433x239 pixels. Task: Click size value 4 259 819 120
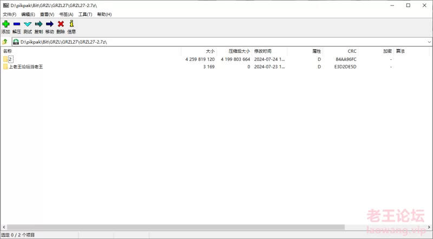(x=200, y=59)
